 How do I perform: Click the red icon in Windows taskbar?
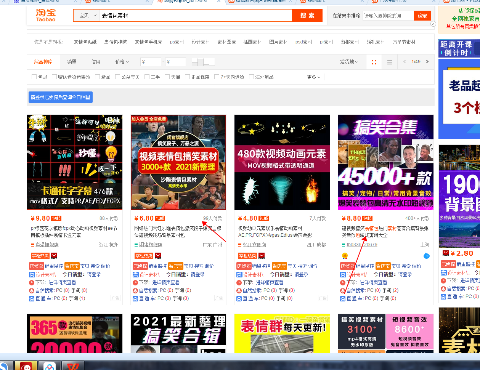coord(26,365)
